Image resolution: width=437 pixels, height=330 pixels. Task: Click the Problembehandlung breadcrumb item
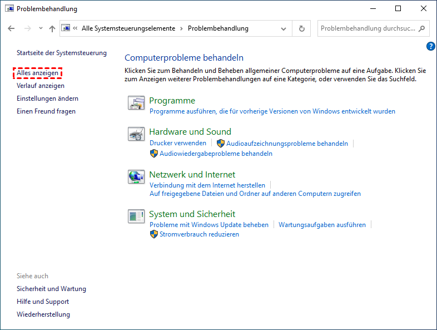(218, 28)
